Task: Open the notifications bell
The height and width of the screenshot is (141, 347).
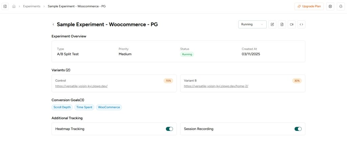Action: click(341, 6)
